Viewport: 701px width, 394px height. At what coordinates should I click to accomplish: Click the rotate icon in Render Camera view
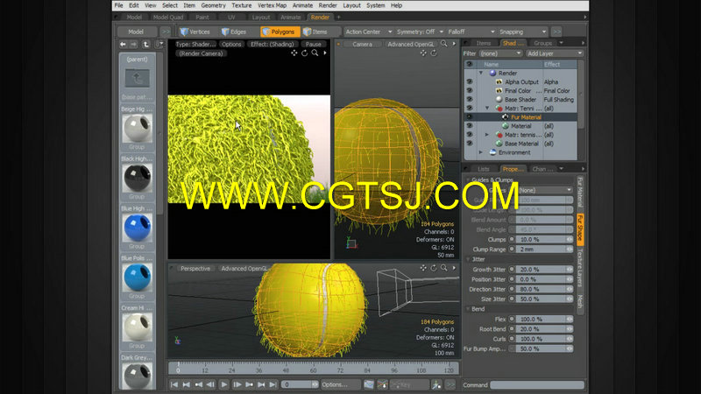304,53
